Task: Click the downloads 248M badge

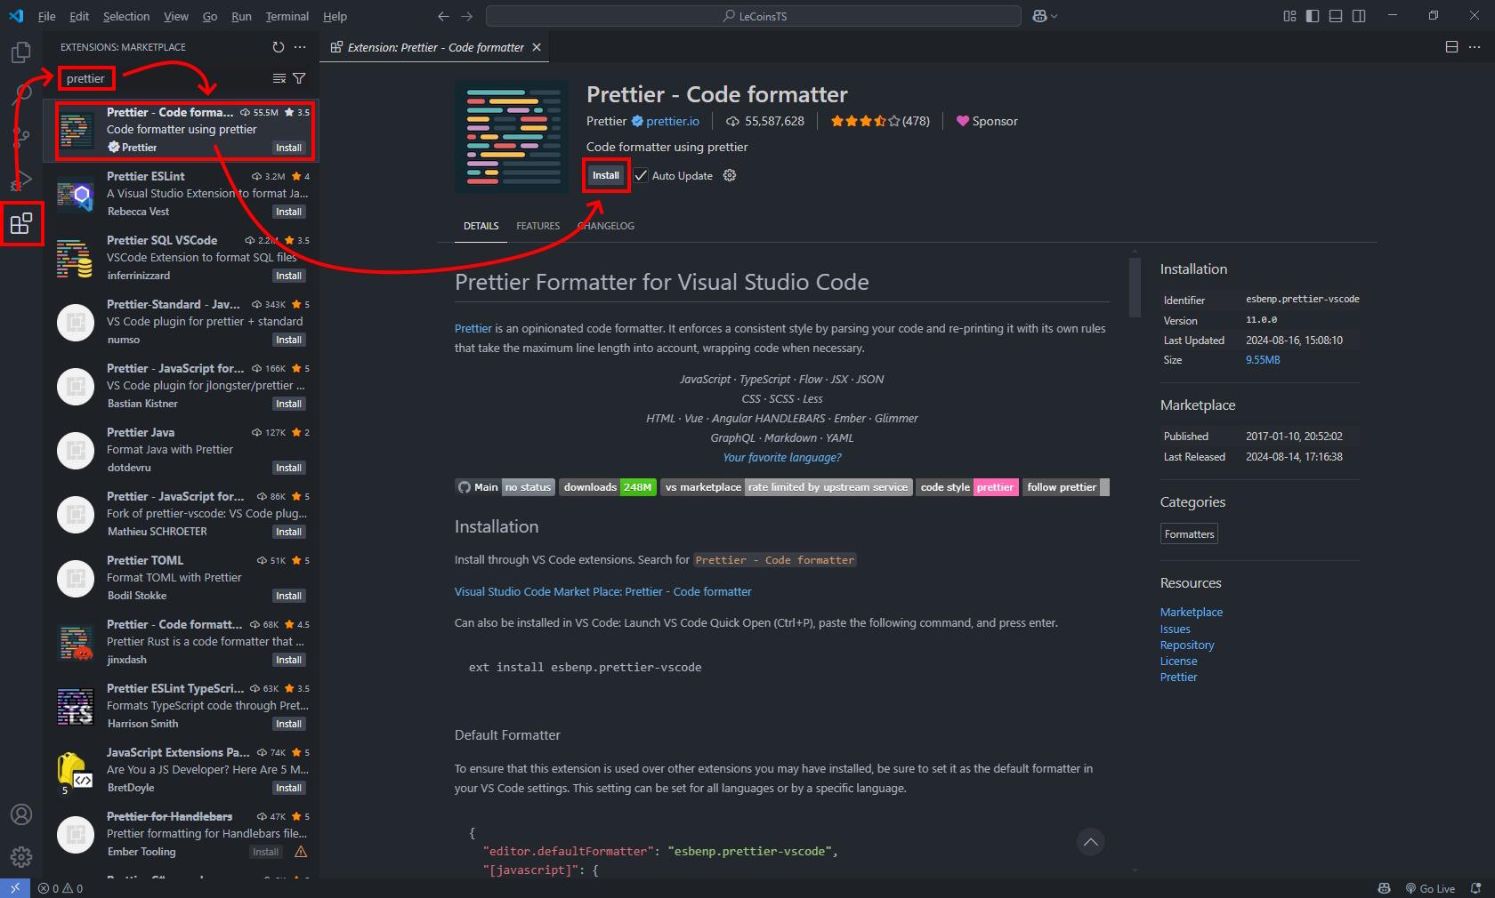Action: [608, 487]
